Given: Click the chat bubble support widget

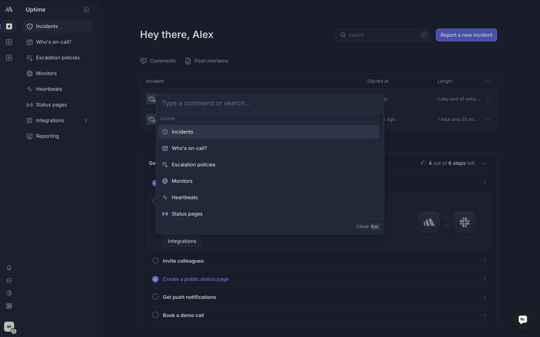Looking at the screenshot, I should [x=523, y=320].
